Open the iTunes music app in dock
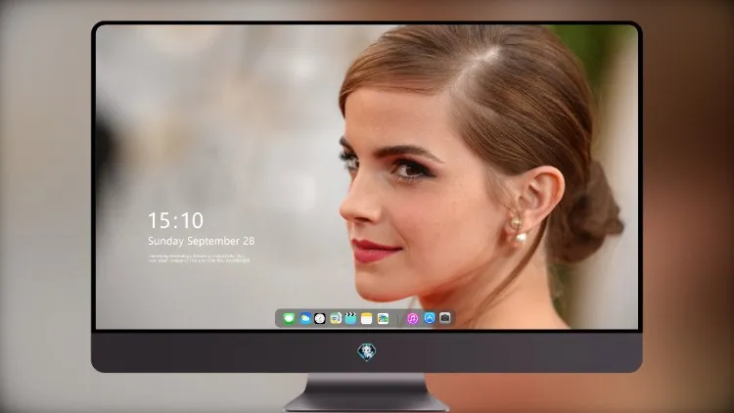 [412, 318]
